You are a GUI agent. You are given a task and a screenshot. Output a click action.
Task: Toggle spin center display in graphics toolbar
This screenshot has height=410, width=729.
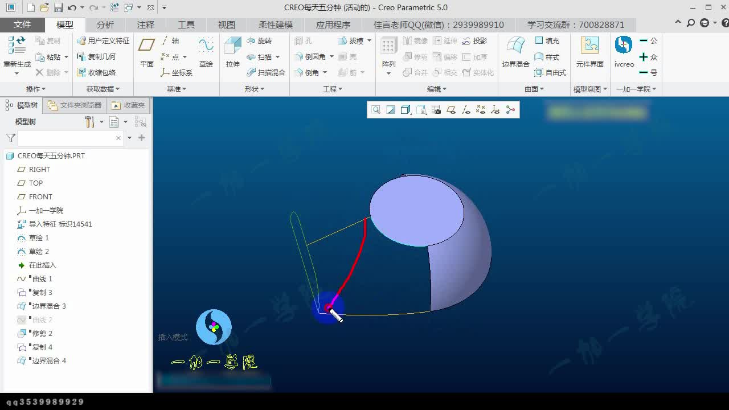tap(510, 110)
